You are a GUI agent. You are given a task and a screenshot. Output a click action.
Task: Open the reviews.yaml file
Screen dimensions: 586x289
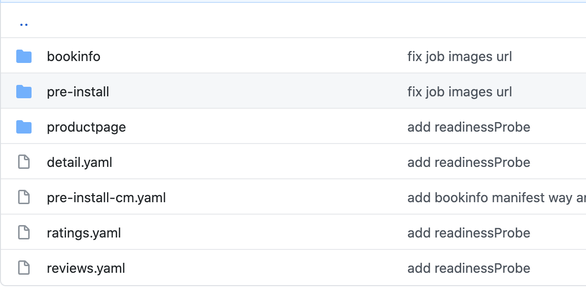pos(86,268)
